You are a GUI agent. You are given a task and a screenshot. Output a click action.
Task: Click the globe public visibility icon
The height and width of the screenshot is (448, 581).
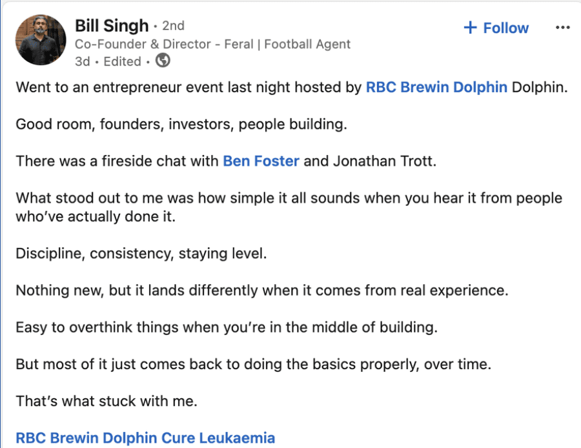(x=163, y=61)
